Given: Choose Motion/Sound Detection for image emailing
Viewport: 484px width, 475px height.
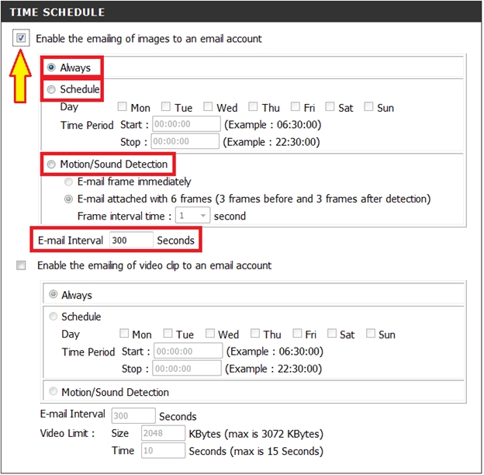Looking at the screenshot, I should (x=52, y=164).
